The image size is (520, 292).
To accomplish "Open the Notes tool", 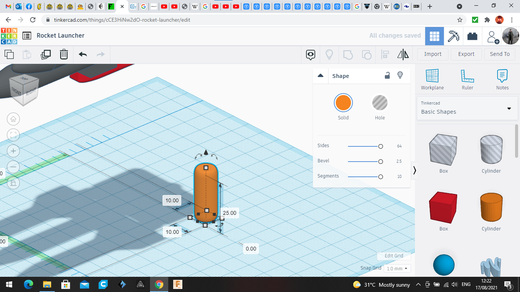I will (x=502, y=79).
